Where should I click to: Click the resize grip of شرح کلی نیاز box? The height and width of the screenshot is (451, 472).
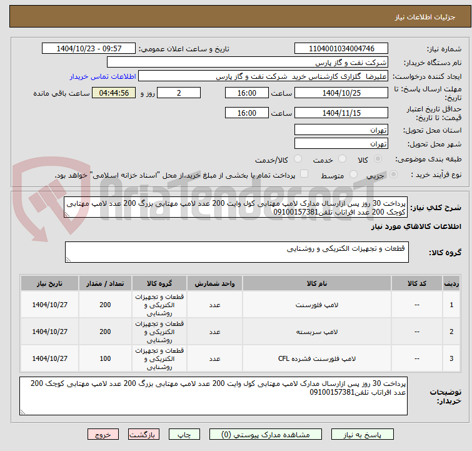(67, 214)
